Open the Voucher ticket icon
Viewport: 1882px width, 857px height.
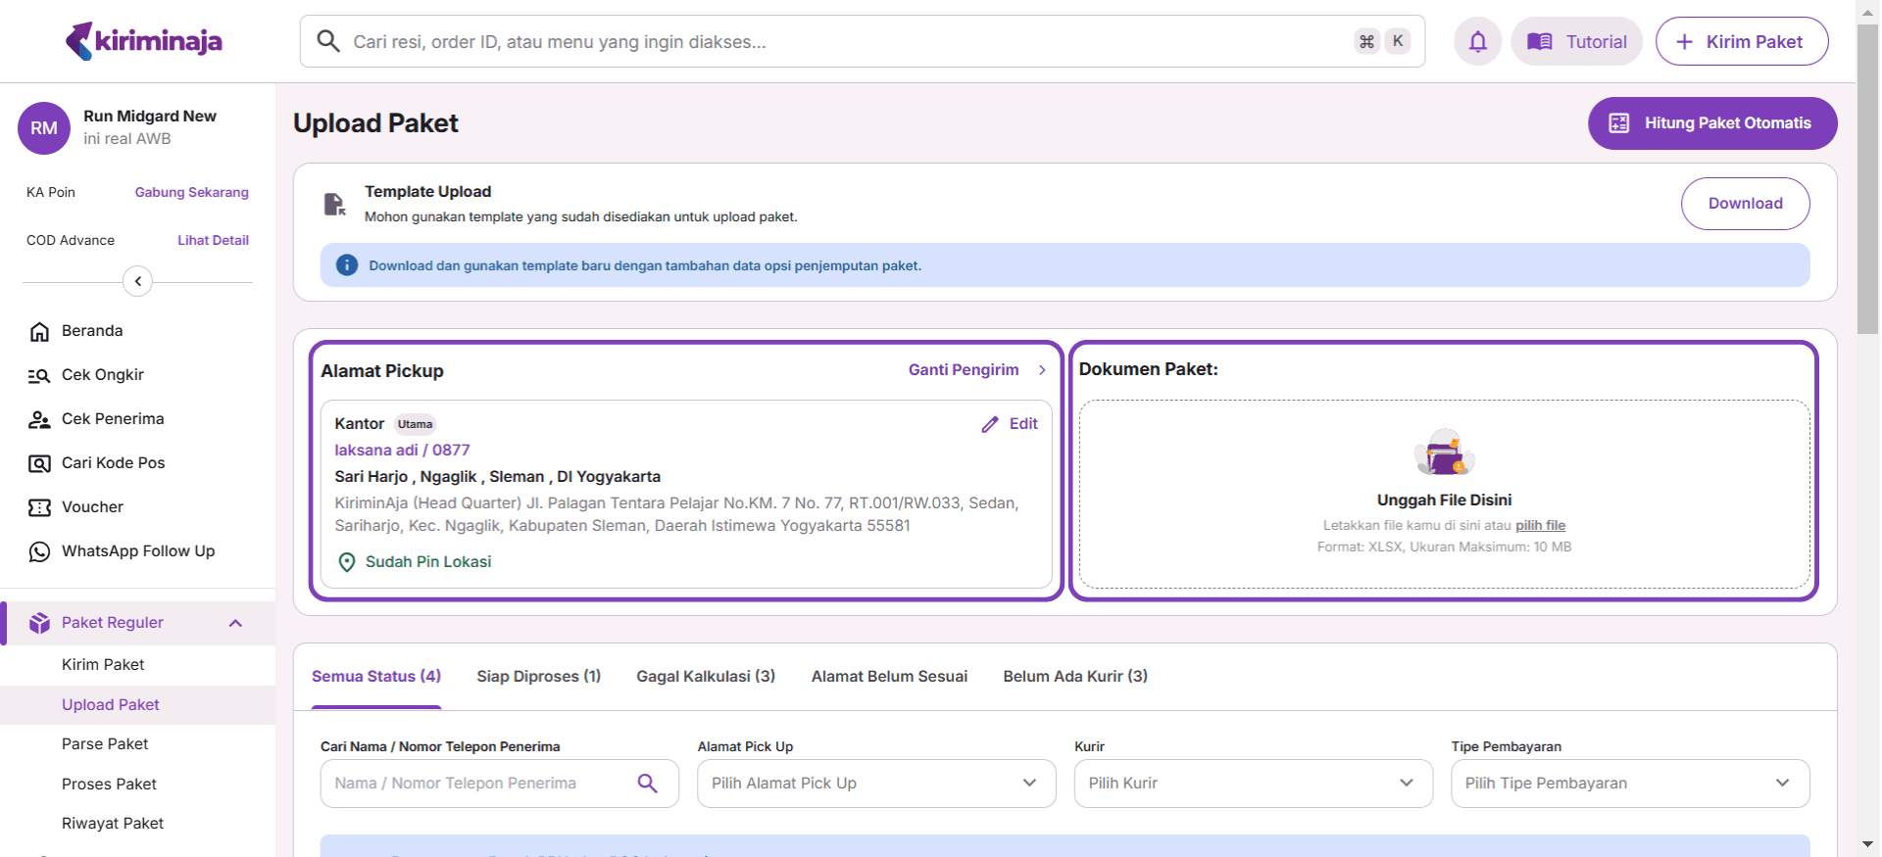coord(39,507)
